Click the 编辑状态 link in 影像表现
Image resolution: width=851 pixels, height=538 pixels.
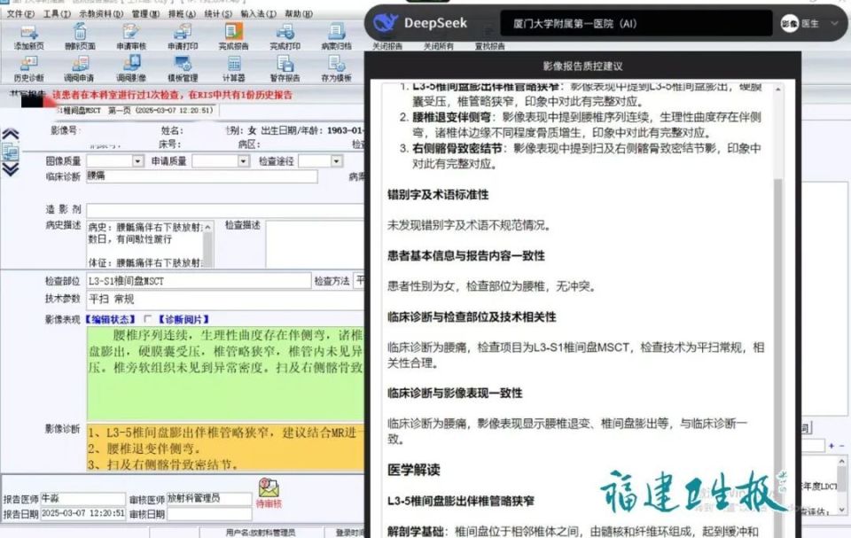click(111, 319)
